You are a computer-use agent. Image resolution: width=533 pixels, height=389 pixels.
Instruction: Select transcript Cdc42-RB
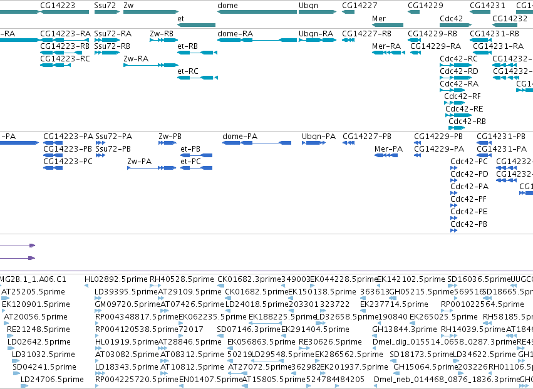coord(457,128)
